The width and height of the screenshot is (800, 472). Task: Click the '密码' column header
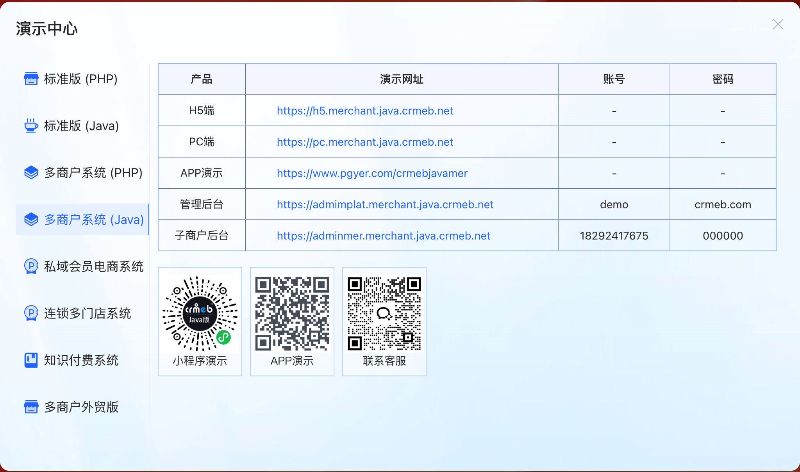tap(723, 79)
